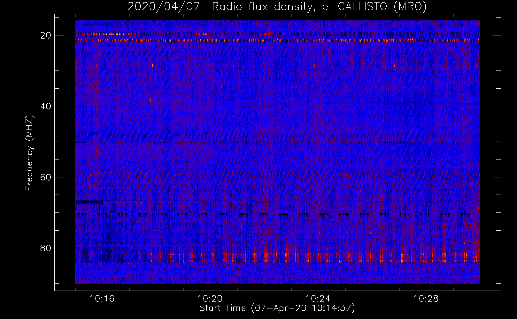Screen dimensions: 517x319
Task: Click the 'Start Time (07-Apr-20 10:14:37)' axis label
Action: [x=277, y=308]
